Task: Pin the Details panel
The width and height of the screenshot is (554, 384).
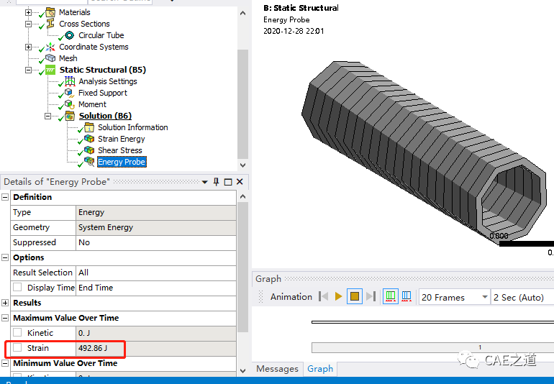Action: click(217, 182)
